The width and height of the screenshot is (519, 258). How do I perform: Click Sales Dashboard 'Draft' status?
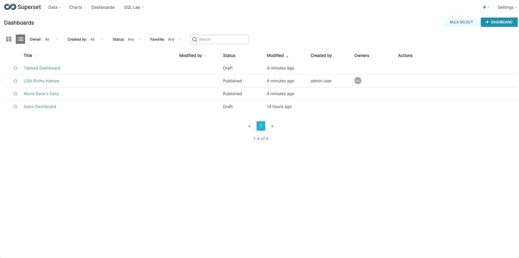coord(228,107)
